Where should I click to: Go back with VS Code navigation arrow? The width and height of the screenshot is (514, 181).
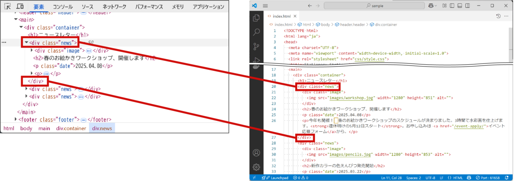(310, 6)
